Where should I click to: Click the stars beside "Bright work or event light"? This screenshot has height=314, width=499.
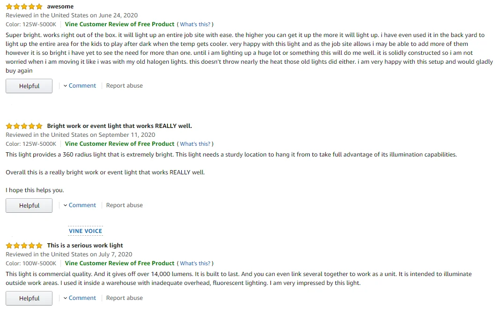pos(24,126)
